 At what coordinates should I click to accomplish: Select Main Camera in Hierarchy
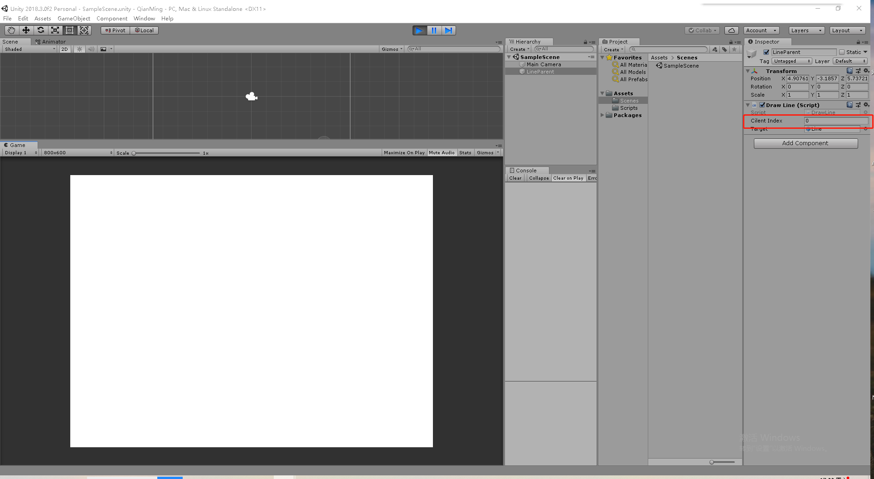[x=544, y=64]
